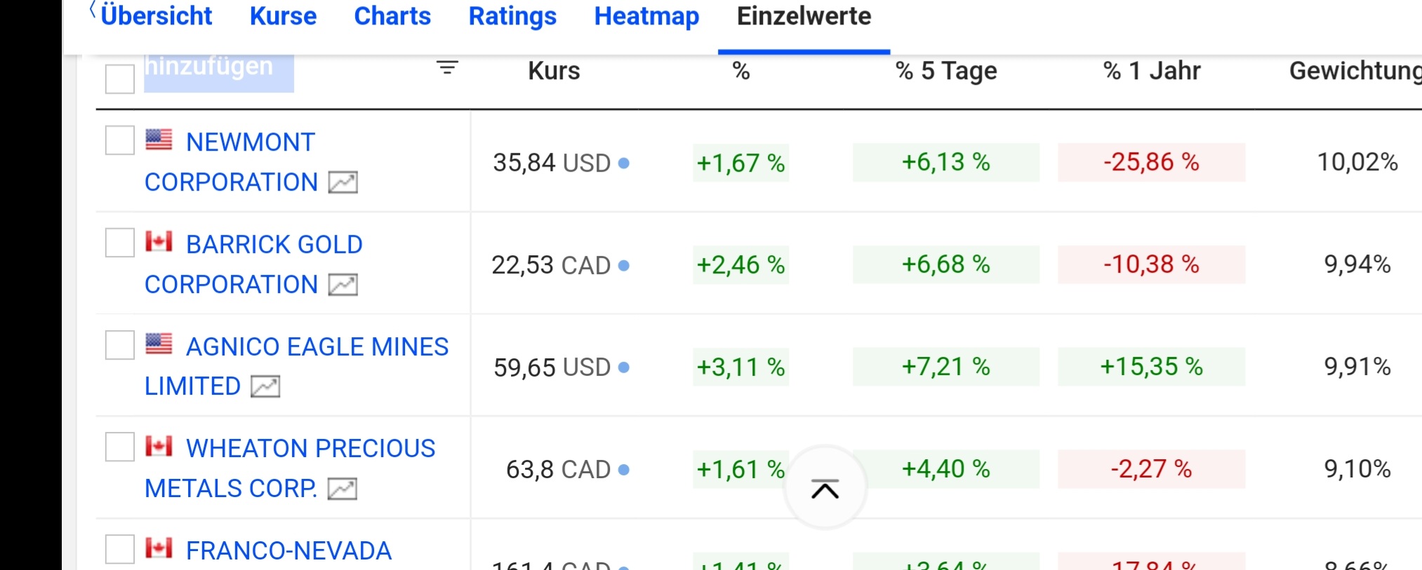Sort by the % 1 Jahr column
Viewport: 1422px width, 570px height.
point(1151,71)
